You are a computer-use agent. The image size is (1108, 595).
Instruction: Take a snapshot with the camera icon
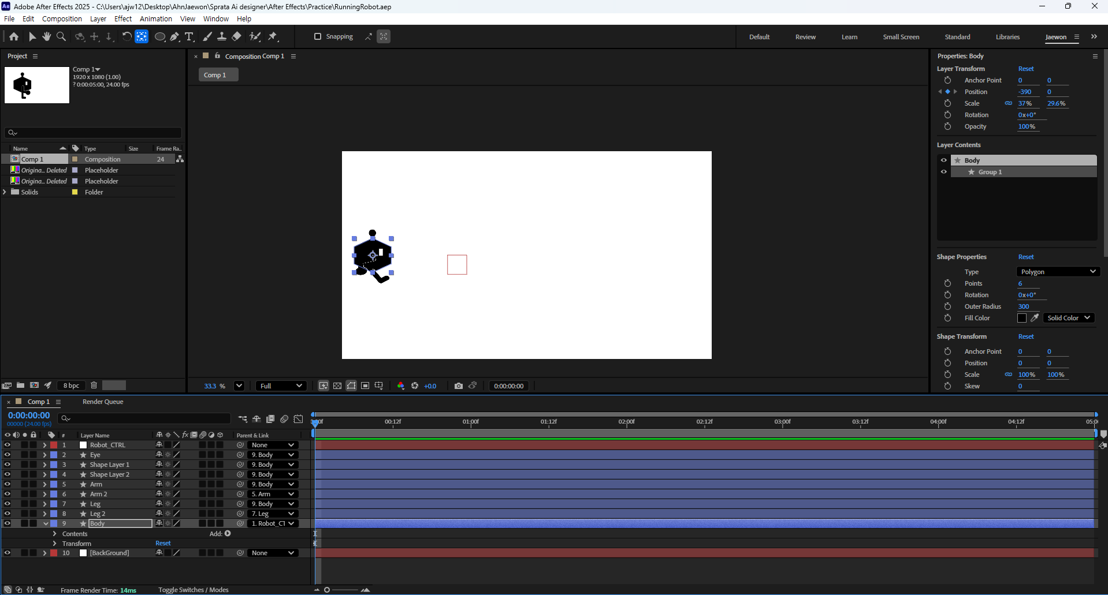point(459,386)
